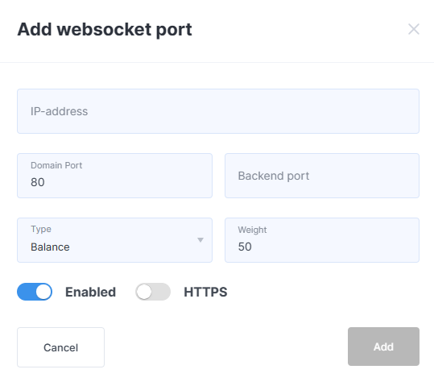Click the Enabled label text
Screen dimensions: 434x386
click(x=90, y=292)
